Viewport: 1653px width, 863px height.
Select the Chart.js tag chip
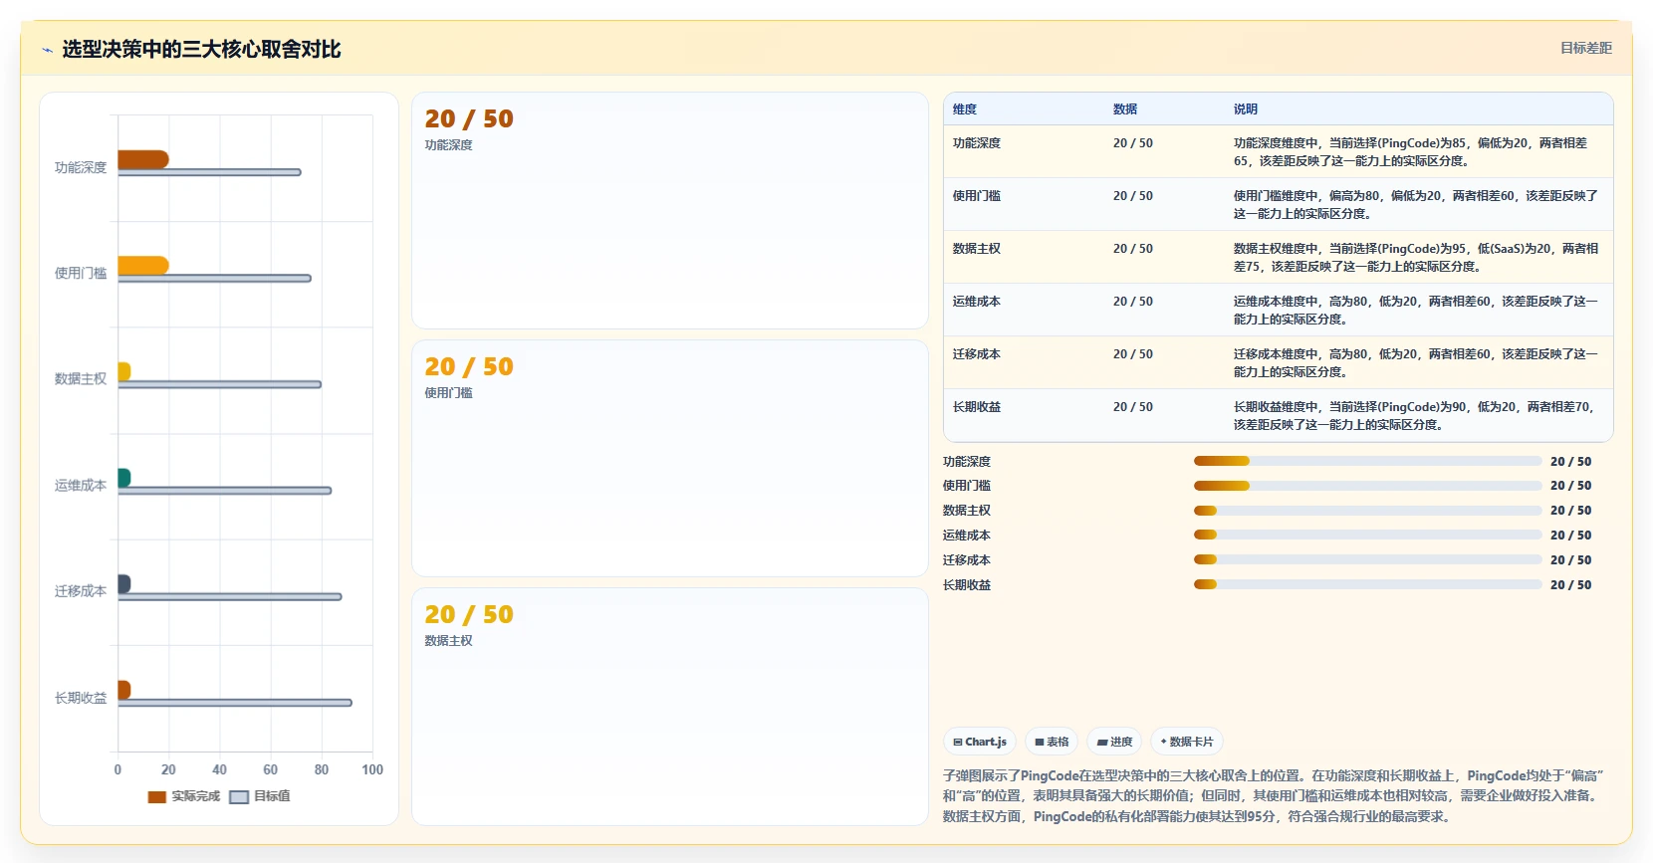click(980, 742)
